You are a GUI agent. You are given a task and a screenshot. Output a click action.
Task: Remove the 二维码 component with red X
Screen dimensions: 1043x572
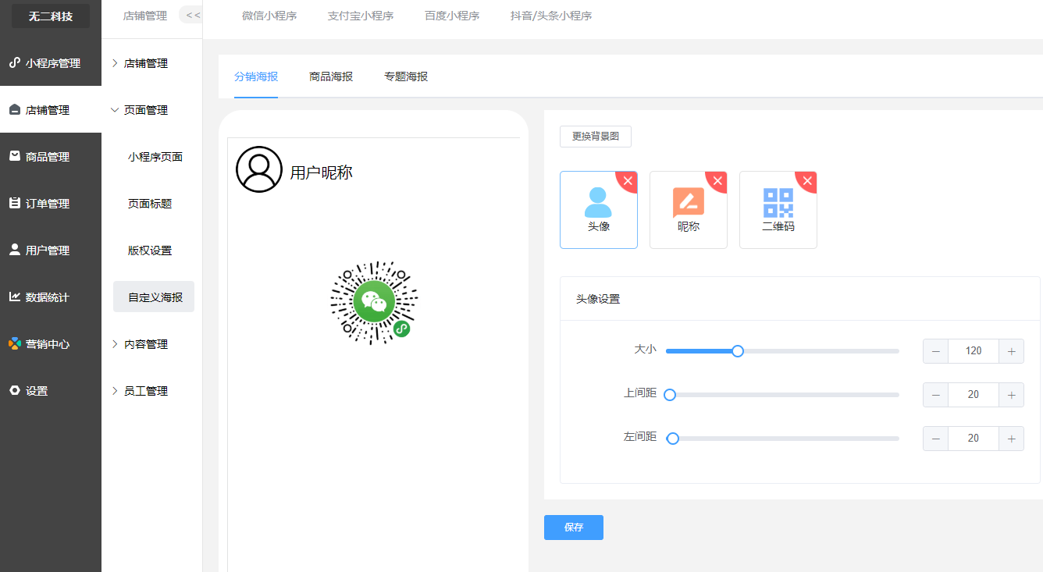807,181
